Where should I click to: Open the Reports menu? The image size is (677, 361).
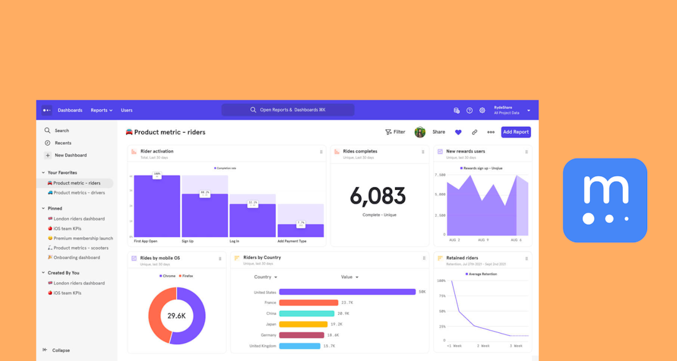click(x=101, y=110)
